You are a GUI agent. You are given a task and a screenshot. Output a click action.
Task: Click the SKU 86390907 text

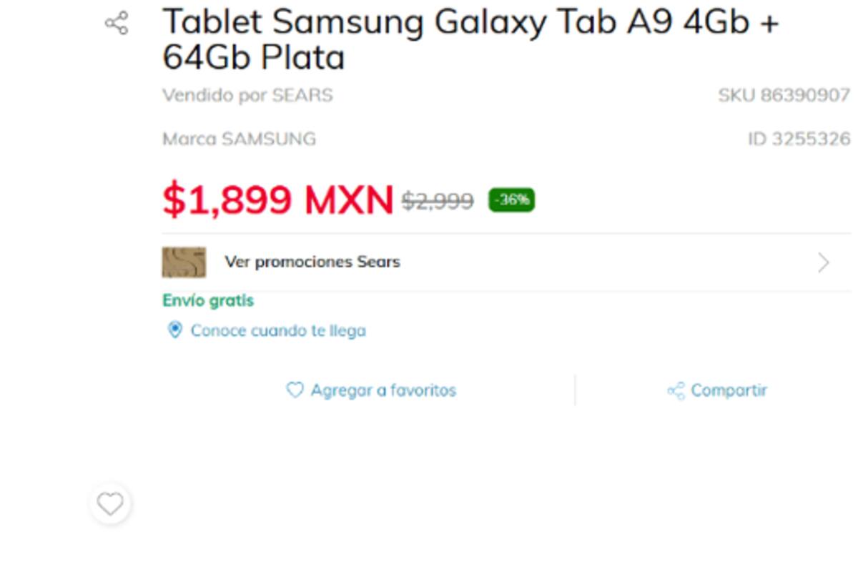pos(784,94)
